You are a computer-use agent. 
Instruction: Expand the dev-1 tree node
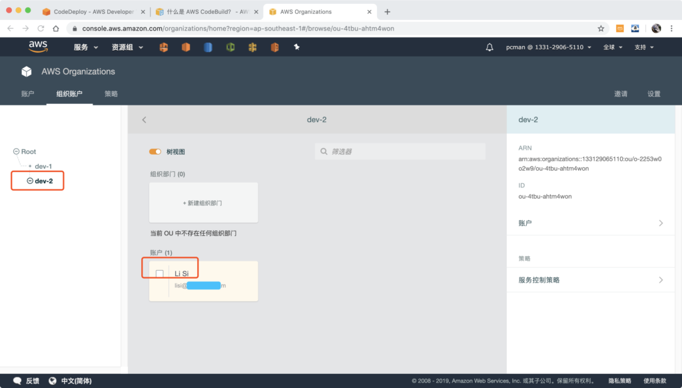tap(30, 167)
